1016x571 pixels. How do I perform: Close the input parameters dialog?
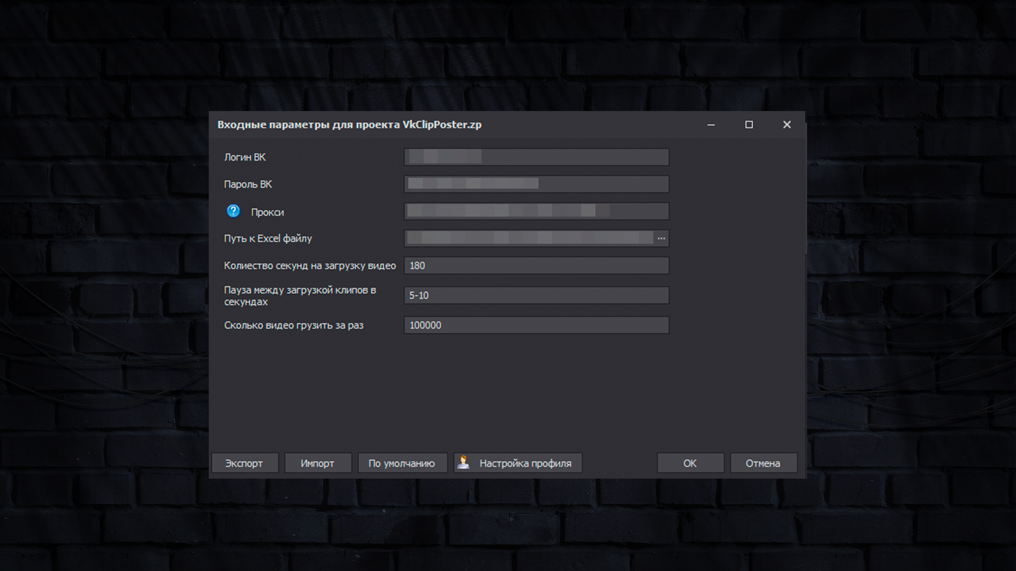coord(787,125)
